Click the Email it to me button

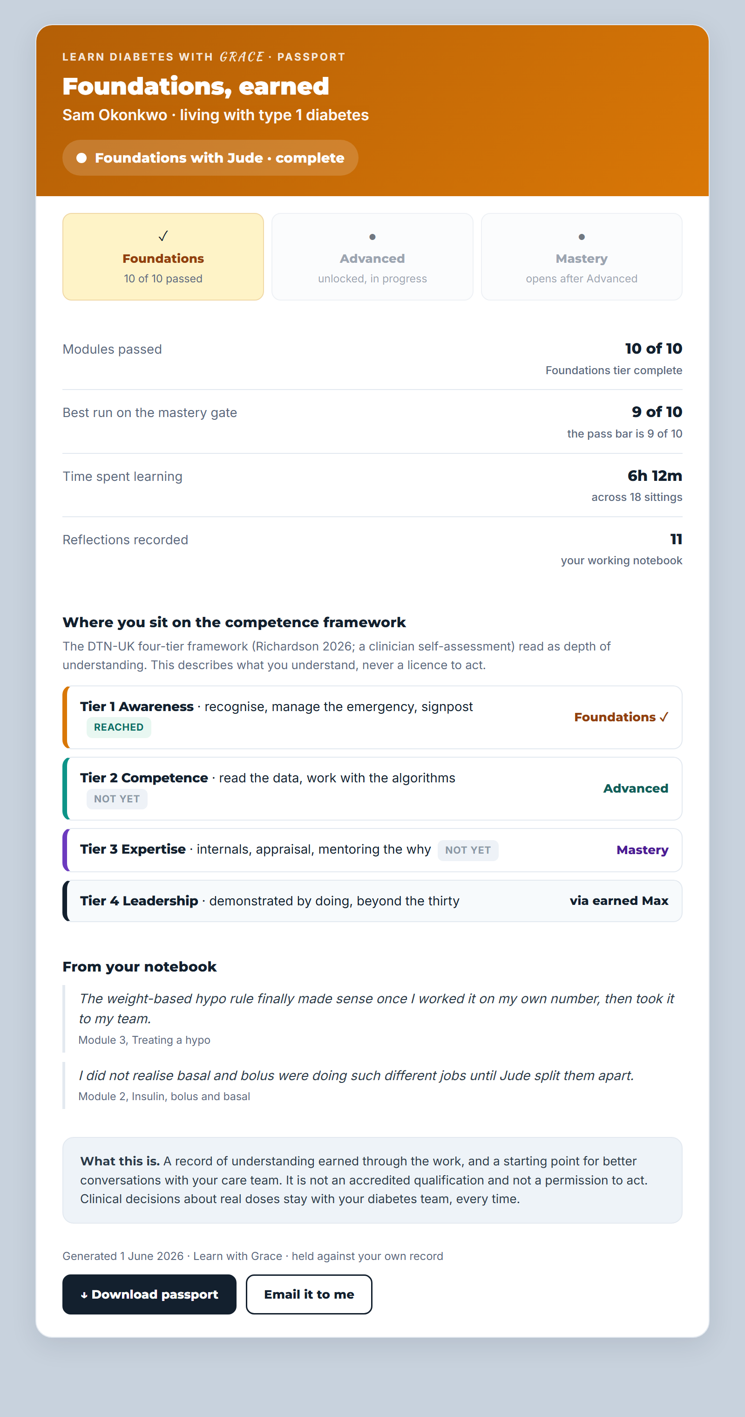309,1294
